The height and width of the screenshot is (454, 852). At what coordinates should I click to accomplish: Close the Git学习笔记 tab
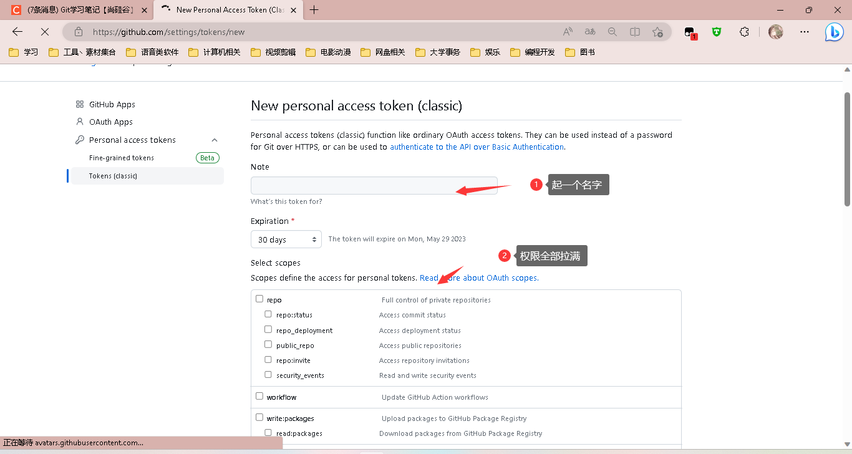coord(144,10)
